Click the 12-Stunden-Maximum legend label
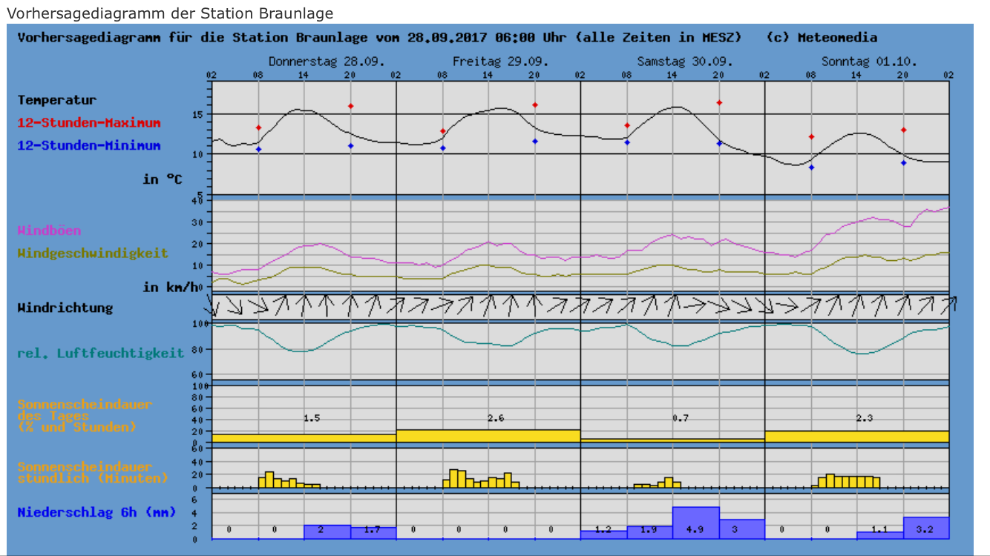This screenshot has width=990, height=556. 89,123
